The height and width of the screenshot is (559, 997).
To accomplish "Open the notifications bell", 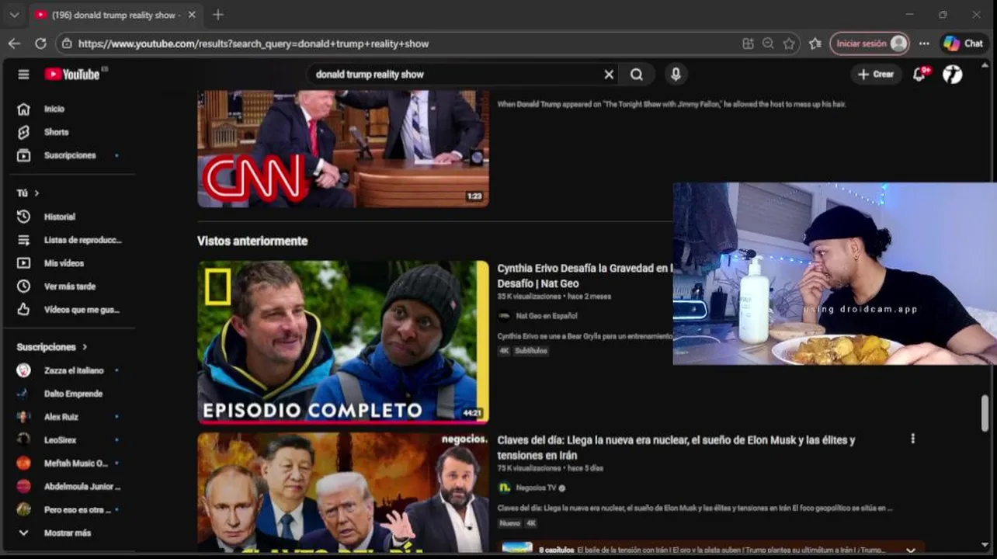I will point(919,75).
